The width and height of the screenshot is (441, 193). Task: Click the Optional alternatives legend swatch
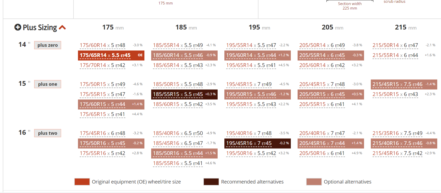pos(314,182)
